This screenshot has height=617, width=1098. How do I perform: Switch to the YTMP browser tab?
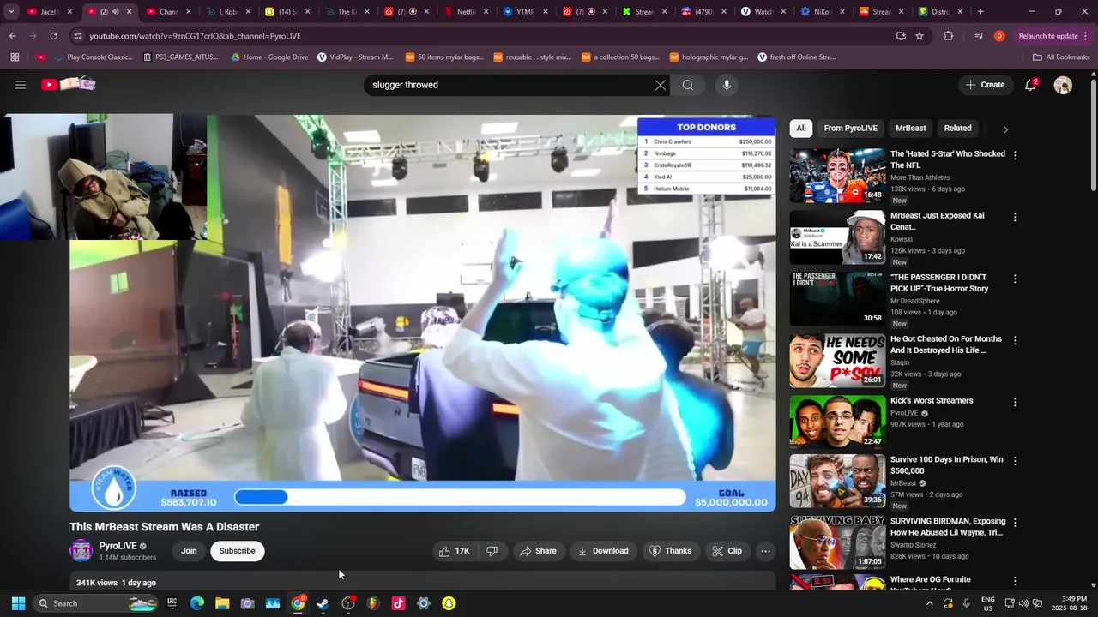523,12
